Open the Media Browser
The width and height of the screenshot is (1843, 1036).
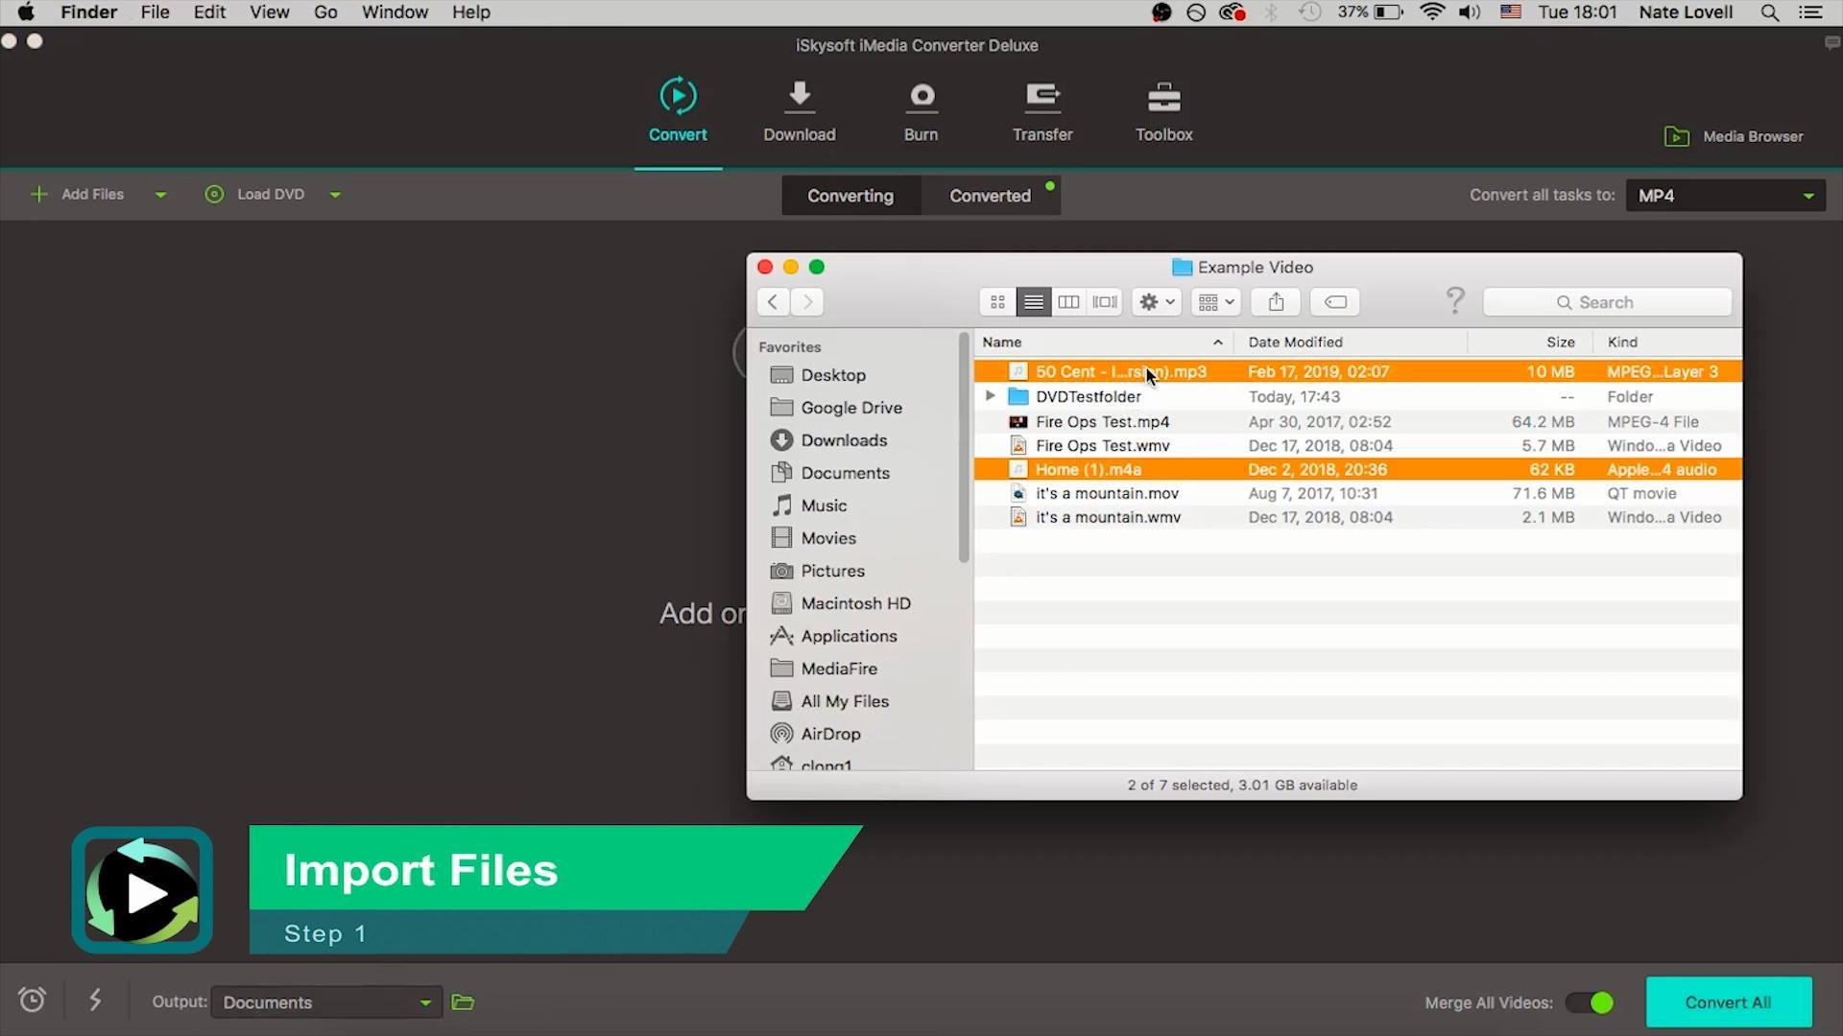click(1734, 136)
